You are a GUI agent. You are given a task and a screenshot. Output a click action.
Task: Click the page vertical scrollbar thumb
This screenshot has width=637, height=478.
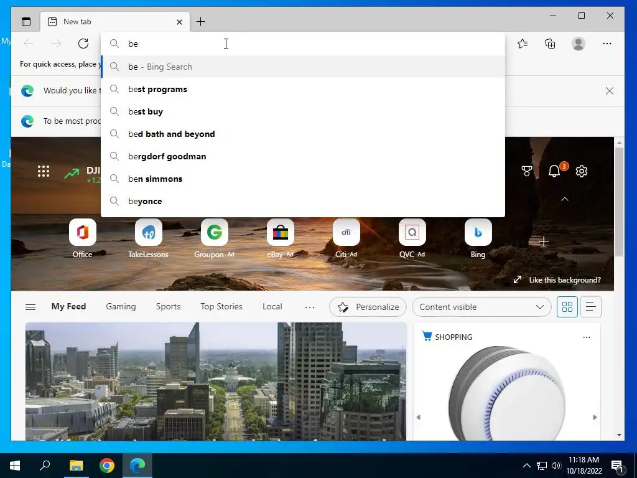click(619, 202)
